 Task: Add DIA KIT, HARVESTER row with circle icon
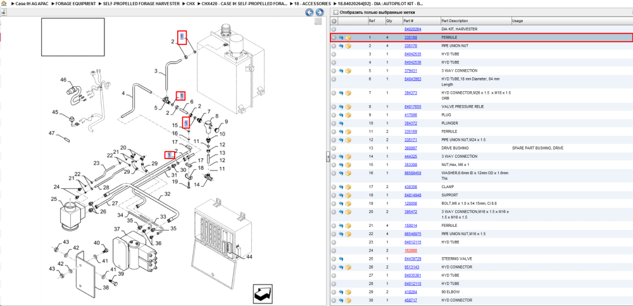tap(334, 30)
